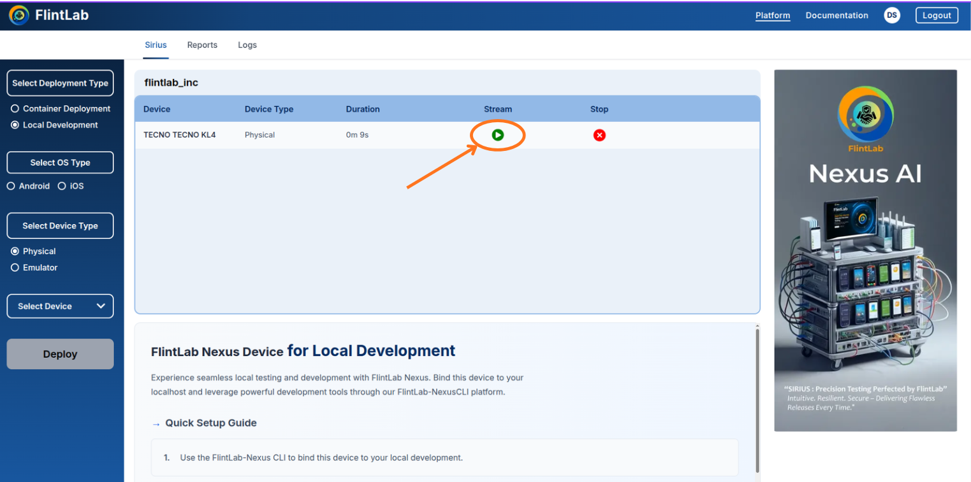Click the Deploy button
The width and height of the screenshot is (971, 482).
pyautogui.click(x=60, y=354)
